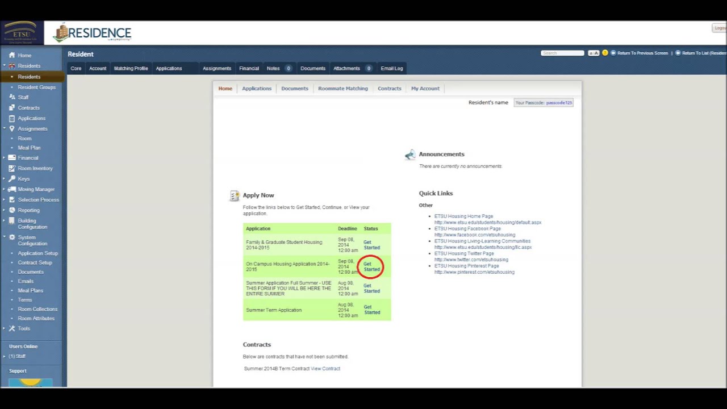Click Get Started for Summer Application Full Summer
727x409 pixels.
point(371,288)
